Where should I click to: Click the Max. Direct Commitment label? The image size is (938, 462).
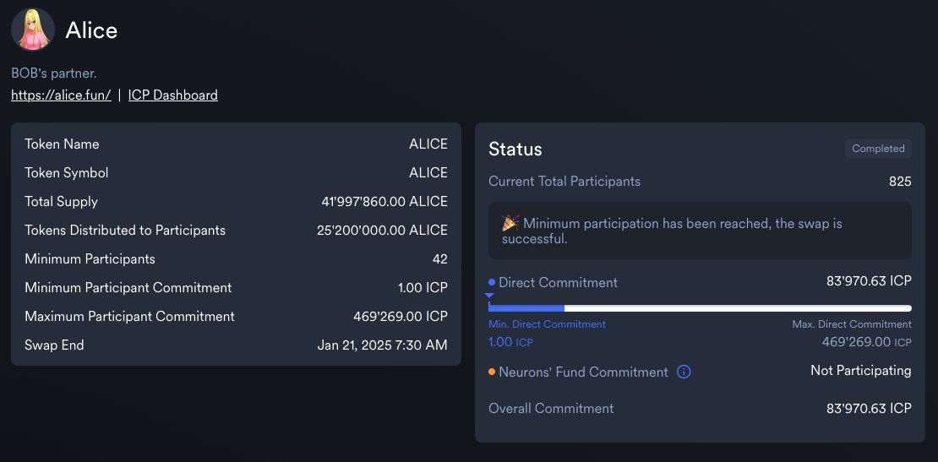pos(852,324)
